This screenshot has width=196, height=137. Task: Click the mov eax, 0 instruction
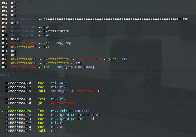50,127
